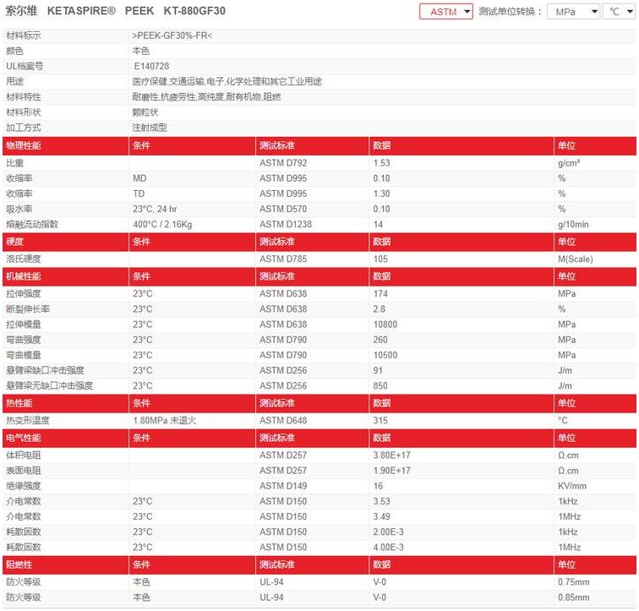Viewport: 639px width, 611px height.
Task: Click the ASTM D149 insulation strength standard
Action: coord(283,486)
